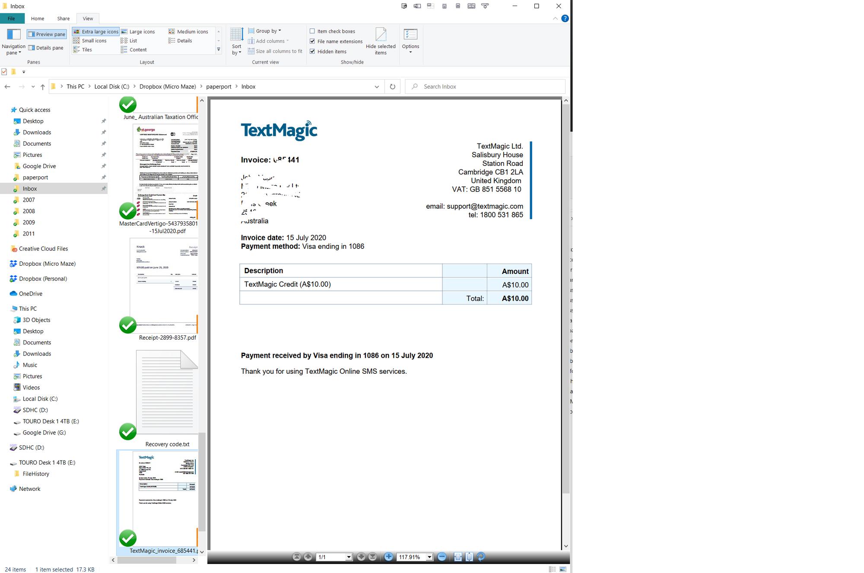This screenshot has width=864, height=573.
Task: Go up one folder level
Action: [42, 86]
